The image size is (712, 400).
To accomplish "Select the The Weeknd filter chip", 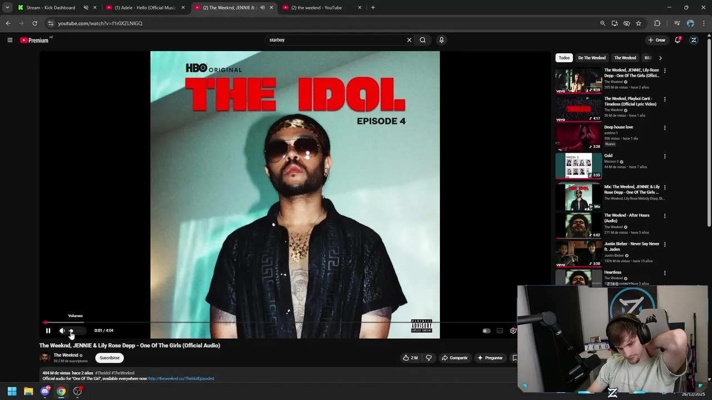I will click(x=625, y=58).
